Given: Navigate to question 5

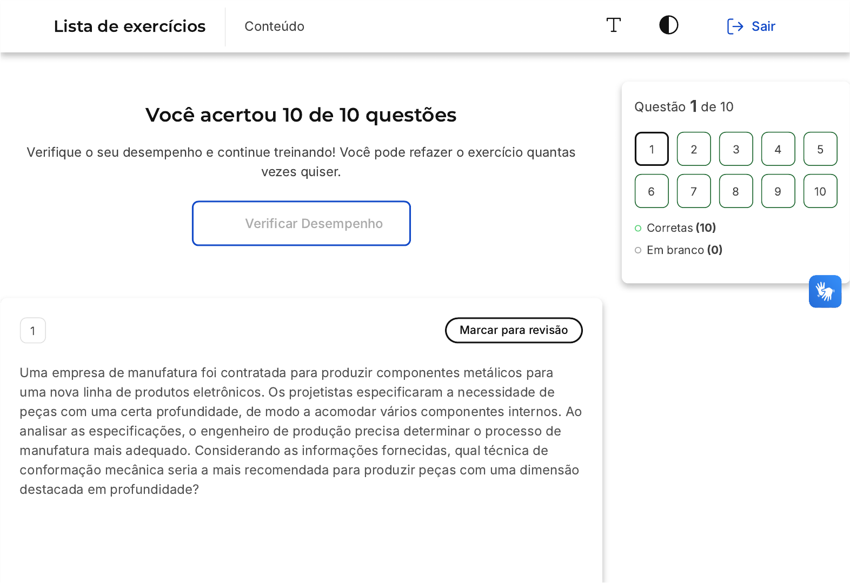Looking at the screenshot, I should pyautogui.click(x=820, y=149).
